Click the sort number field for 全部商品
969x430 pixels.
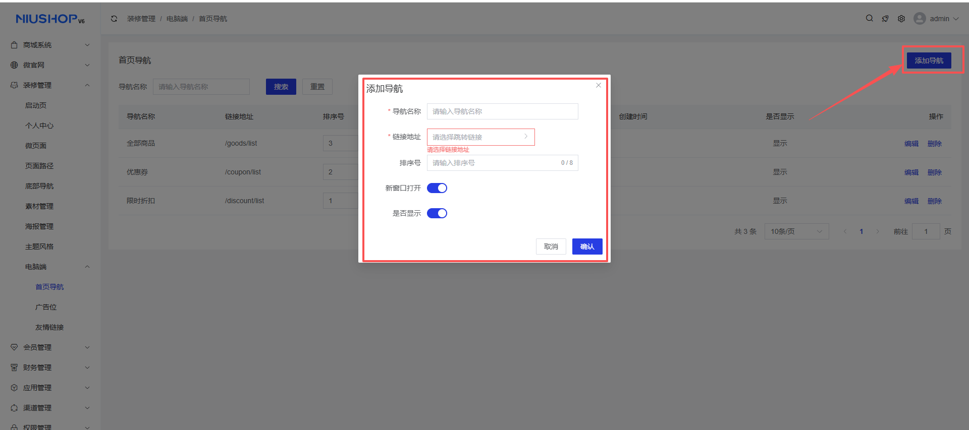point(341,143)
